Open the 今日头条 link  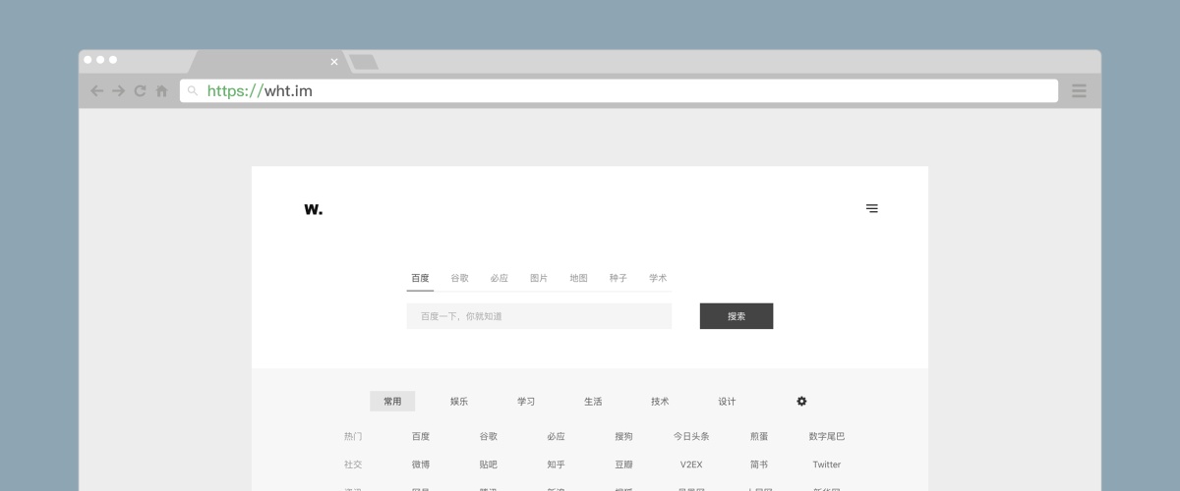click(691, 436)
